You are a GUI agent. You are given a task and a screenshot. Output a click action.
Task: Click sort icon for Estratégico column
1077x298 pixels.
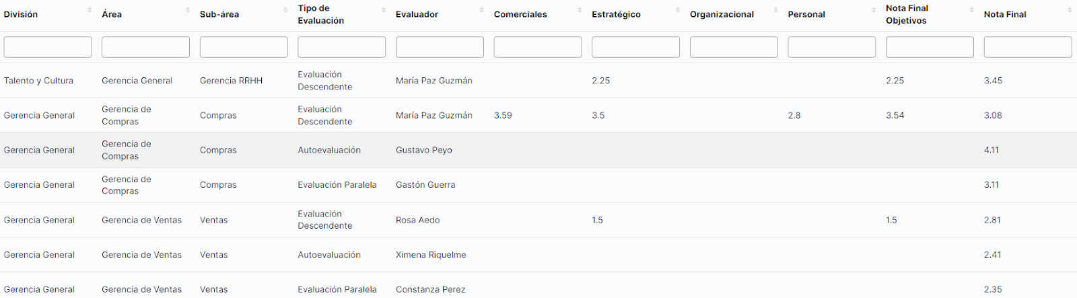pyautogui.click(x=678, y=10)
